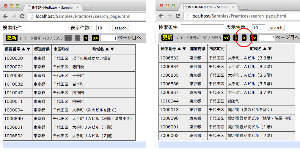Screen dimensions: 300x151
Task: Hit the search button in records 41-50 window
Action: 276,28
